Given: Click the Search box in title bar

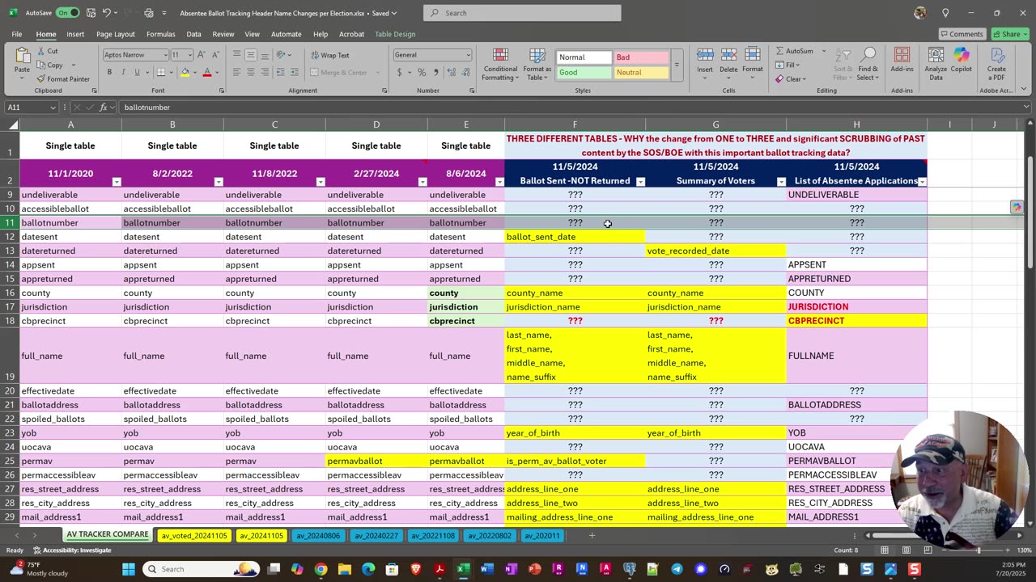Looking at the screenshot, I should [522, 13].
